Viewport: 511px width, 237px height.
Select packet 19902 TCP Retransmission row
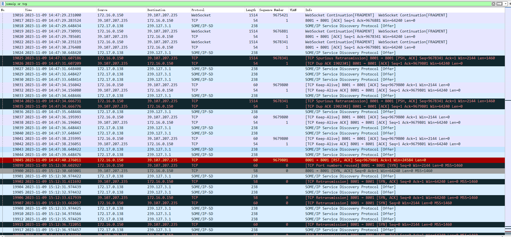click(x=253, y=182)
